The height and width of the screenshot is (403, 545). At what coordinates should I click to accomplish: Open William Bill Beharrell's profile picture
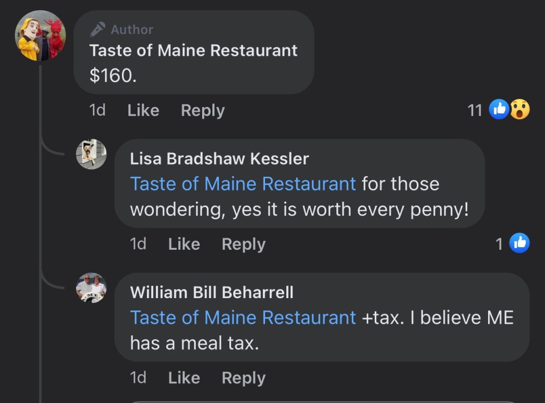tap(92, 288)
